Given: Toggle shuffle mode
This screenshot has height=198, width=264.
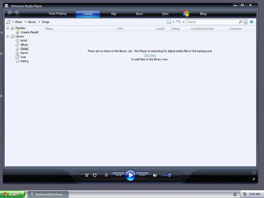Looking at the screenshot, I should tap(87, 175).
